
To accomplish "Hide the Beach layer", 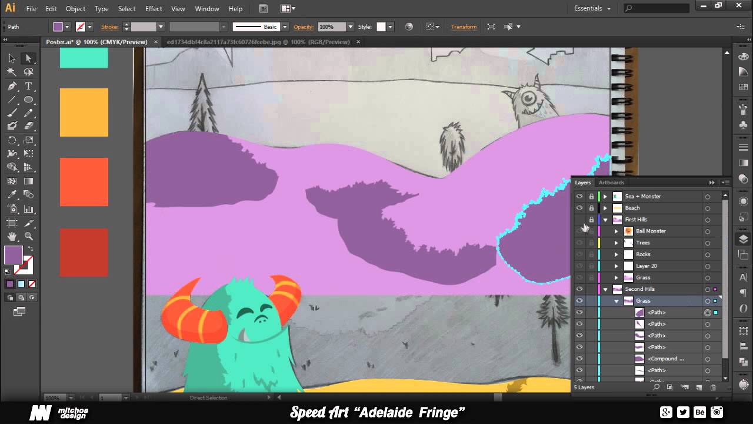I will (x=579, y=208).
